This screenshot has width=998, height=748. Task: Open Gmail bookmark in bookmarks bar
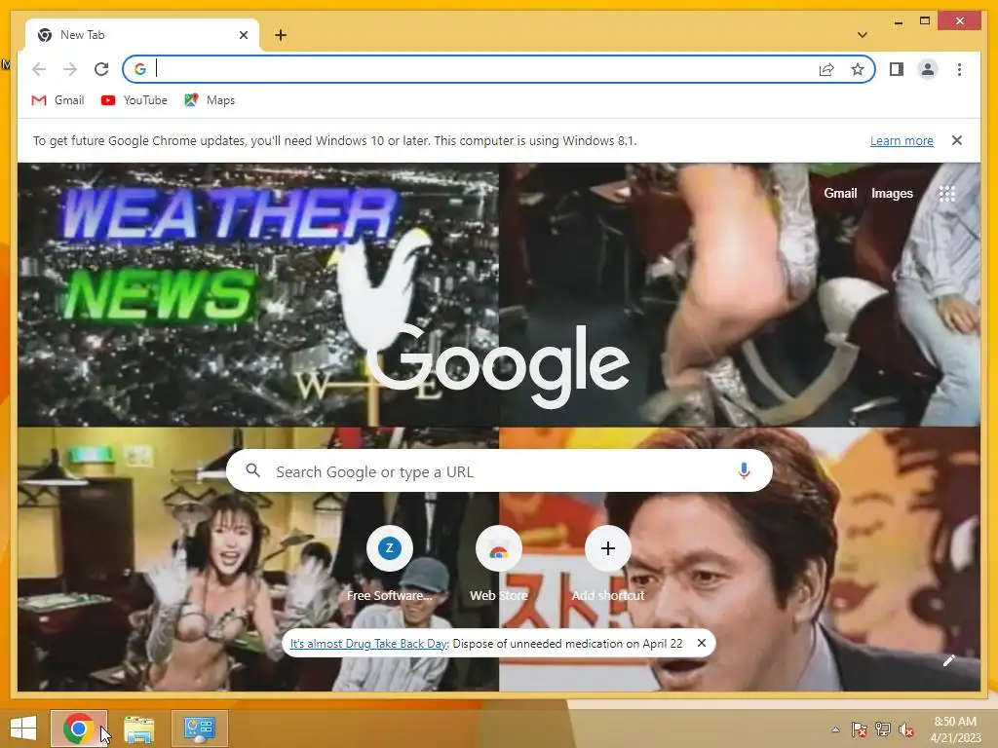coord(58,100)
